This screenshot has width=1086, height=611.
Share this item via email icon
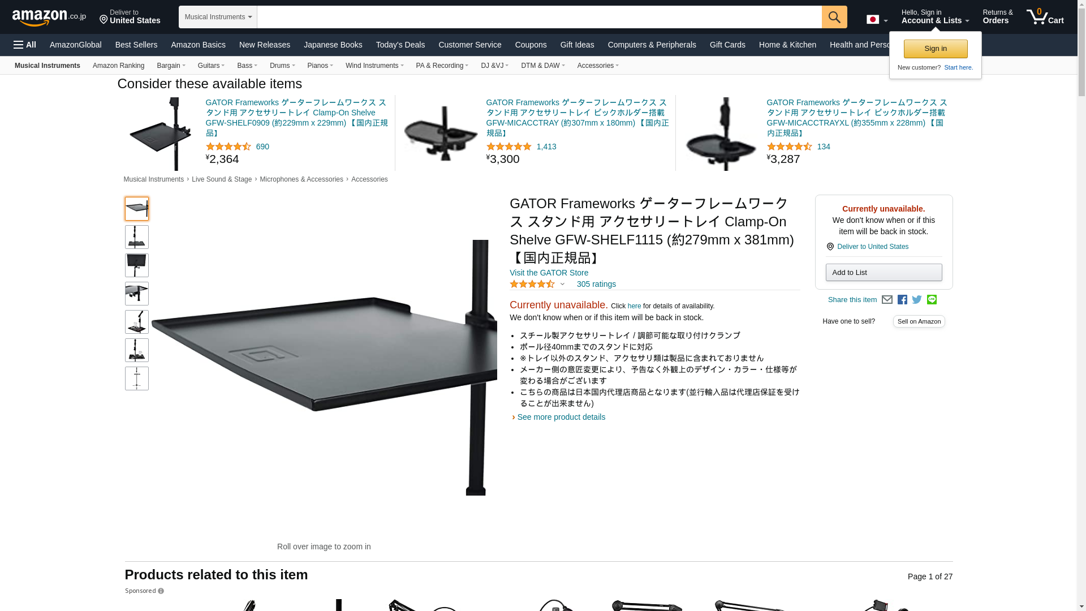pyautogui.click(x=887, y=300)
